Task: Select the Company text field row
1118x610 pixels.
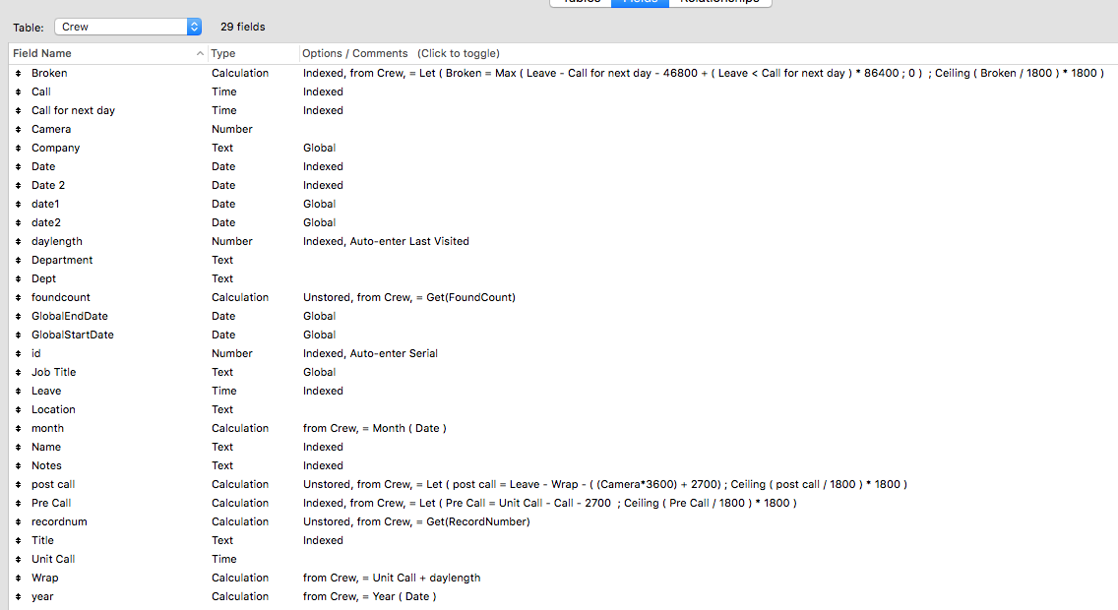Action: point(563,148)
